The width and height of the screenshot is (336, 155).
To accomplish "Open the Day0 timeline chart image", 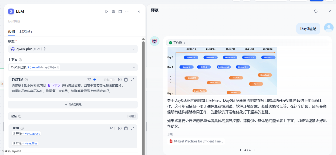I will (x=222, y=71).
